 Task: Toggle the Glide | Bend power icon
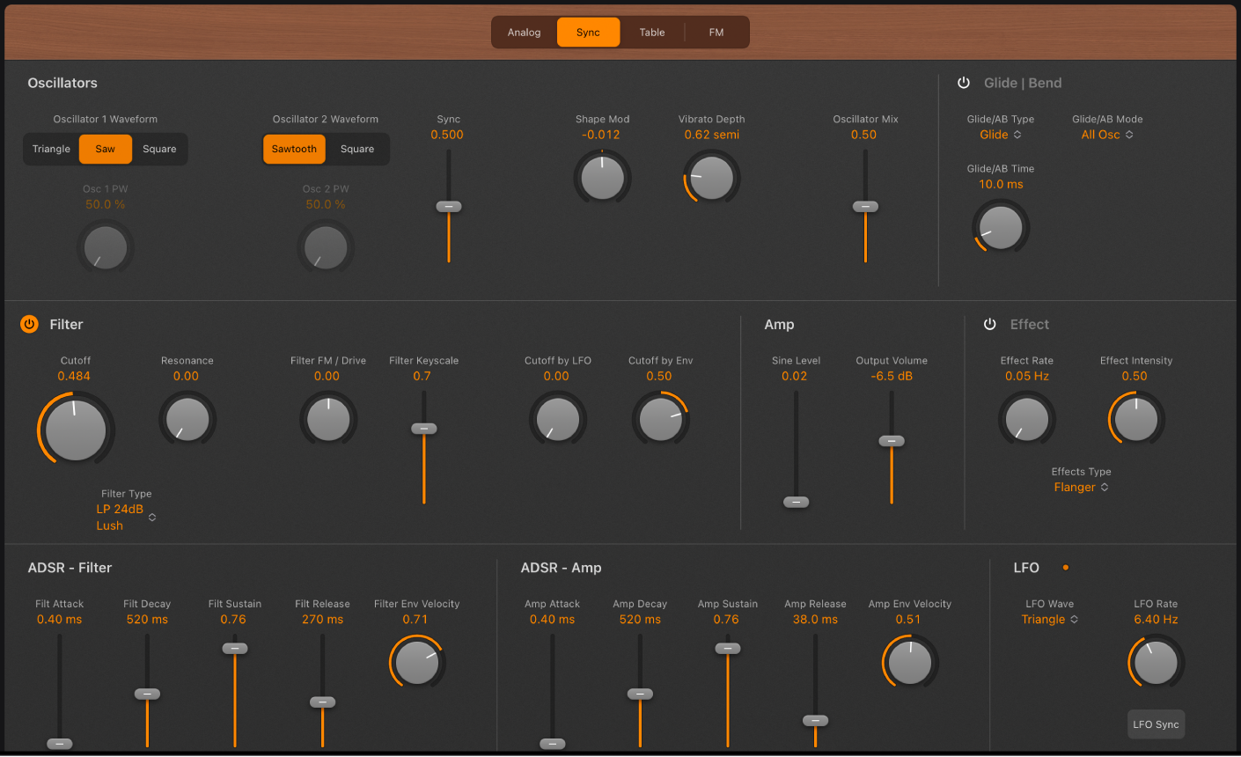click(x=964, y=82)
